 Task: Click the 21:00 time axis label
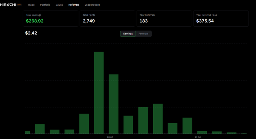198,137
